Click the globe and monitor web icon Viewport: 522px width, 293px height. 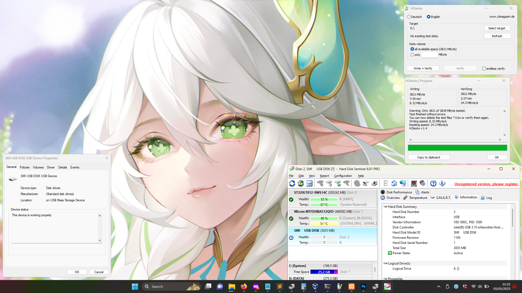(403, 184)
